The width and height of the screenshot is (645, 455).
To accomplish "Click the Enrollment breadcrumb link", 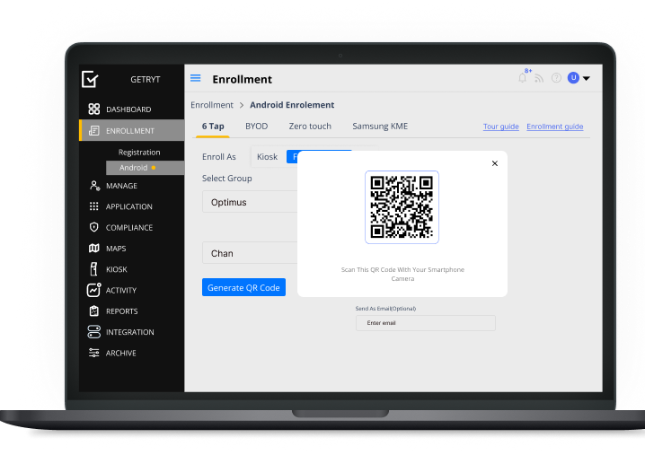I will 212,105.
